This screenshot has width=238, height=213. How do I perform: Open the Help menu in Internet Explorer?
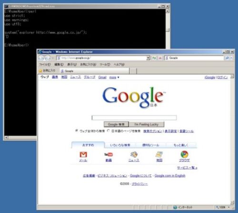click(x=119, y=64)
